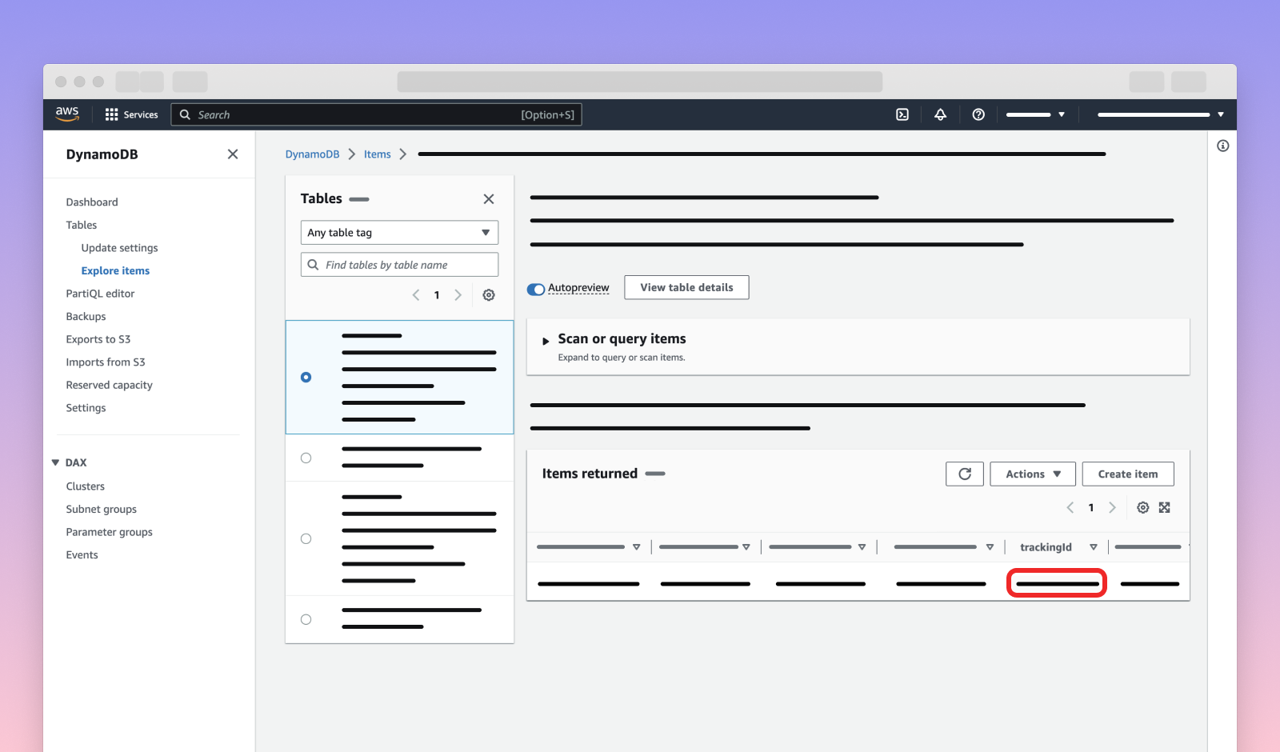Open fourth column sort menu

pyautogui.click(x=990, y=547)
